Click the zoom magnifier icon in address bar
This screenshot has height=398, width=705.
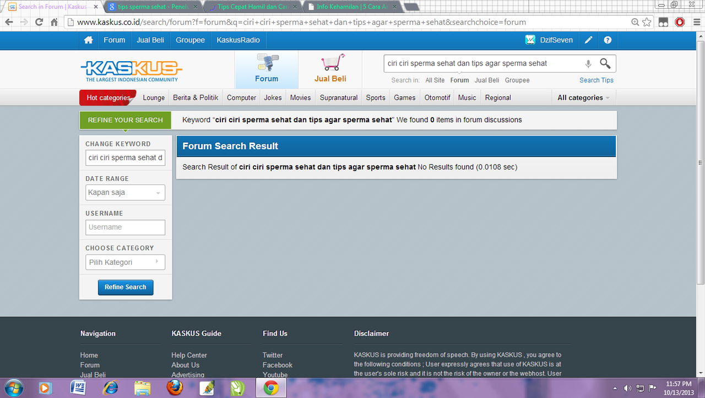635,22
